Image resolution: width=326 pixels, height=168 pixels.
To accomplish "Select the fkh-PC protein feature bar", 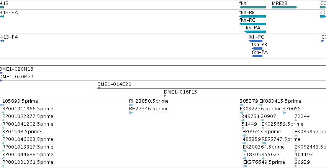I will (x=255, y=41).
